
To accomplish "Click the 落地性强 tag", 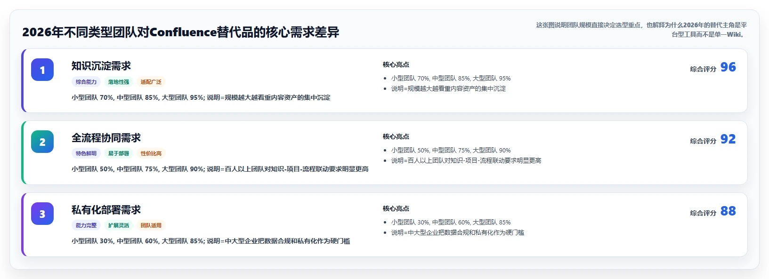I will (x=119, y=82).
